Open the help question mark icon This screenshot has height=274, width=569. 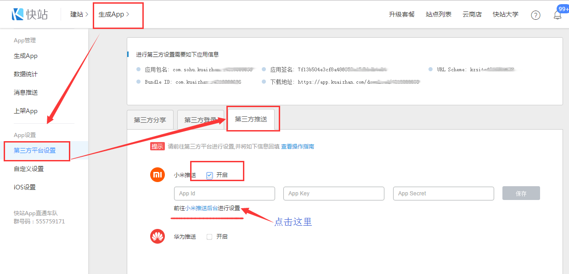pyautogui.click(x=535, y=15)
